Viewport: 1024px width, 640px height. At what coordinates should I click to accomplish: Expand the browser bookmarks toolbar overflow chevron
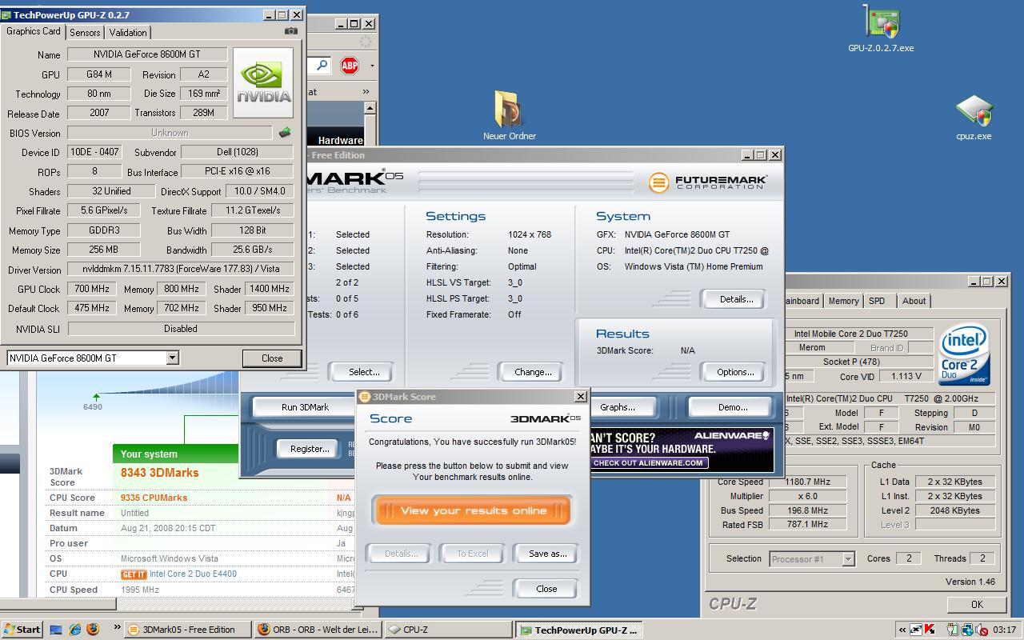(x=366, y=91)
